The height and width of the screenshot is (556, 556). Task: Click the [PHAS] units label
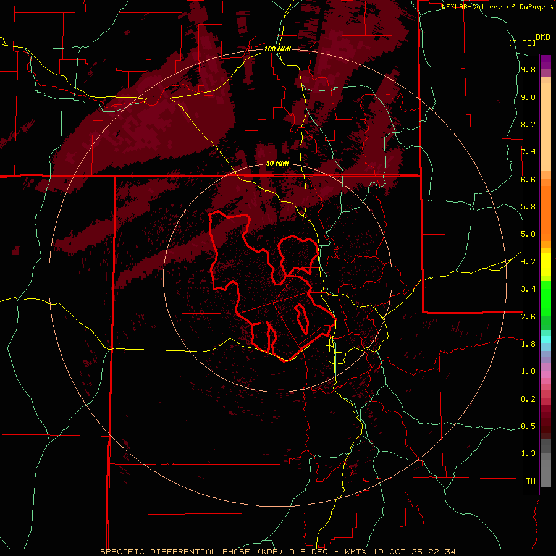coord(522,43)
